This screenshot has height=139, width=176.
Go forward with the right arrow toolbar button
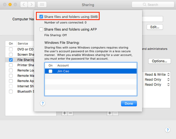point(31,4)
